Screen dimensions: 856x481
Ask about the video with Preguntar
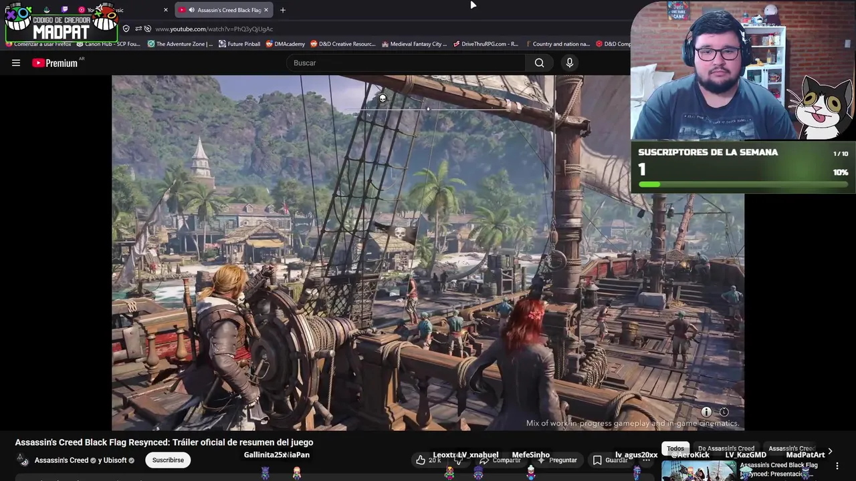click(556, 460)
